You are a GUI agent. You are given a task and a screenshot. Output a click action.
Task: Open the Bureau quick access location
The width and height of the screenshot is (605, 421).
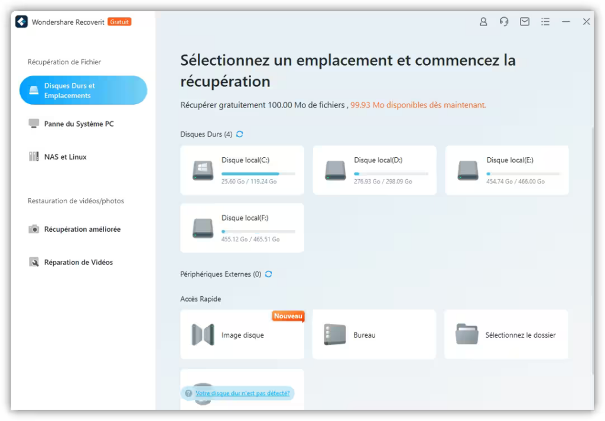pos(375,335)
